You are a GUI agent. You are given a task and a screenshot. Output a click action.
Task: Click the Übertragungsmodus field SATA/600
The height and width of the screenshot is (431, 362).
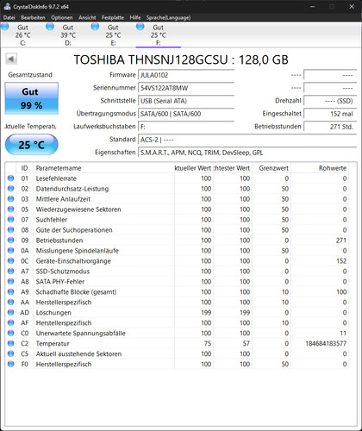pos(186,114)
